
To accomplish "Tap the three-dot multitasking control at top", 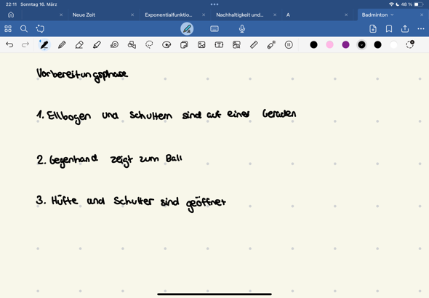I will click(x=214, y=4).
